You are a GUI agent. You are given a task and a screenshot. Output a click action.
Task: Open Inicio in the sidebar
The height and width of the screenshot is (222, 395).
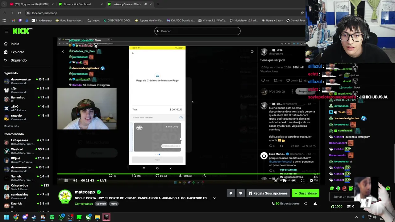(x=15, y=44)
